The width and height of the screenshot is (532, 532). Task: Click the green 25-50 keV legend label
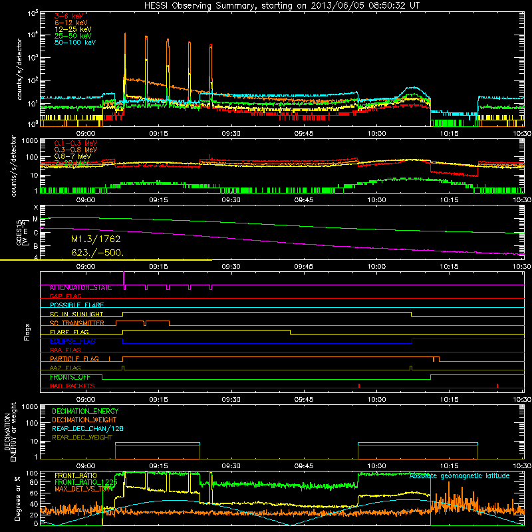click(x=73, y=36)
